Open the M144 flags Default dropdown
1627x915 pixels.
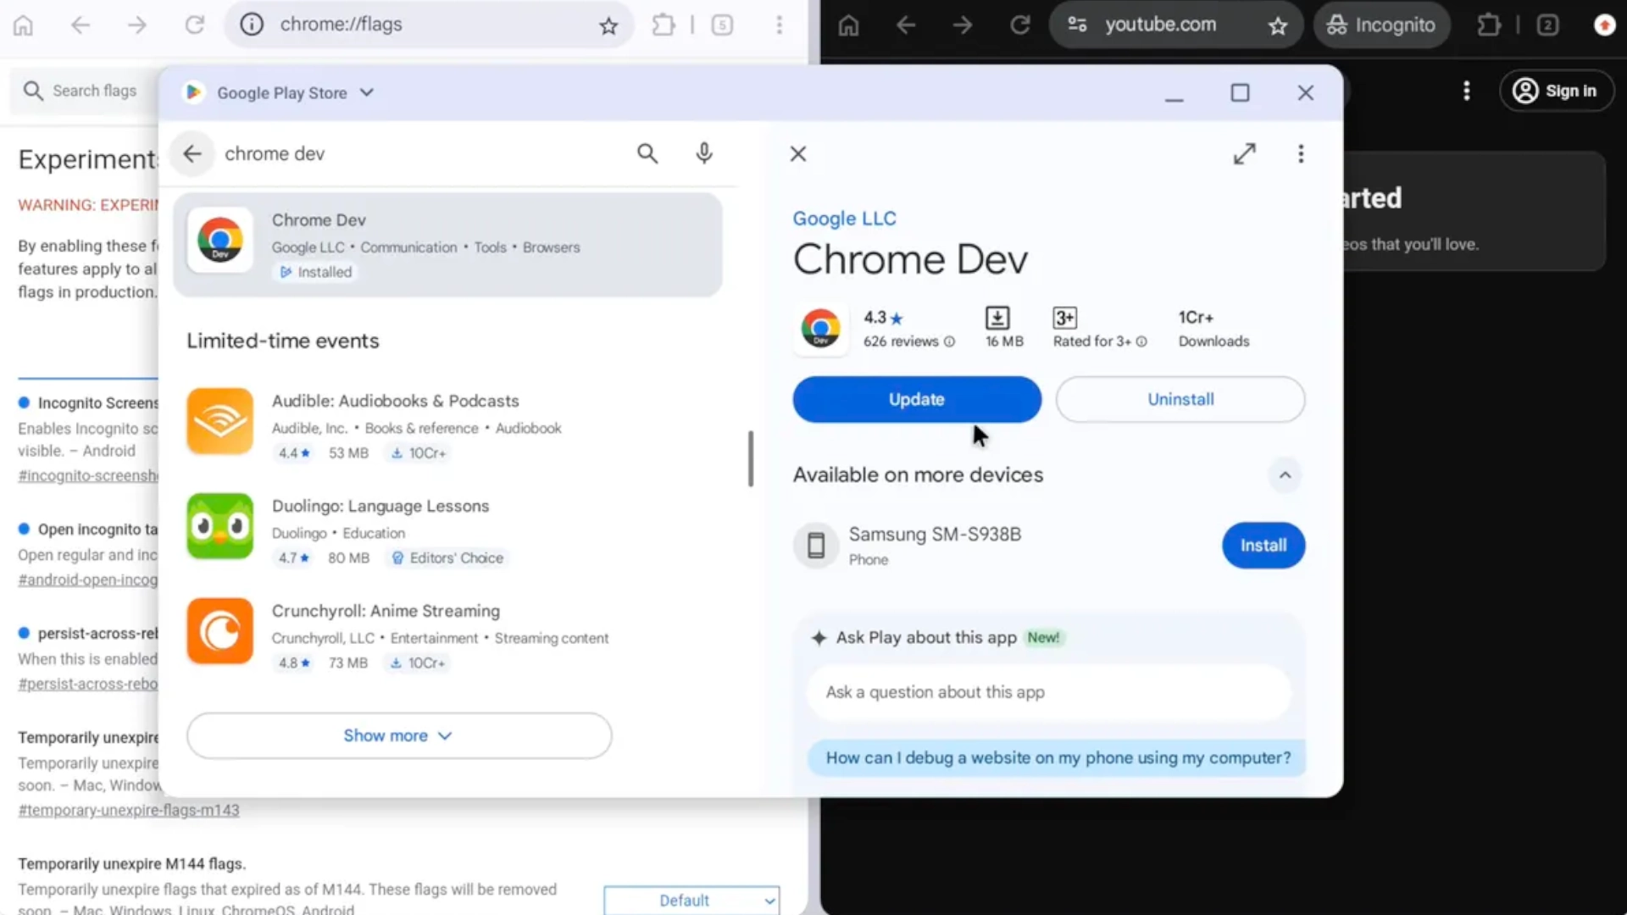[x=691, y=900]
